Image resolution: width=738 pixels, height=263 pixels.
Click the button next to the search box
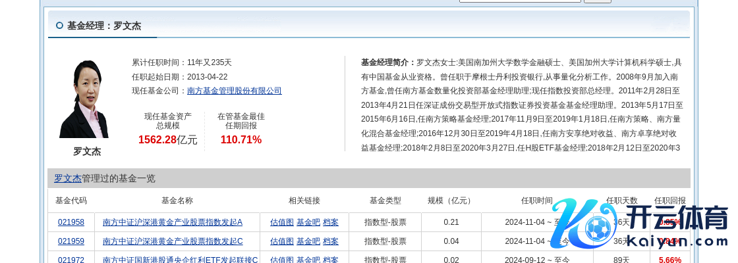(x=597, y=1)
